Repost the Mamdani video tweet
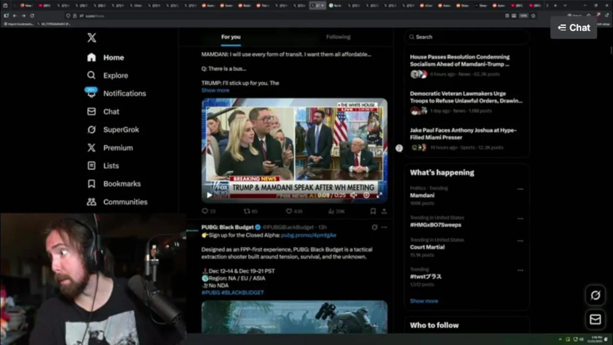 click(x=250, y=211)
